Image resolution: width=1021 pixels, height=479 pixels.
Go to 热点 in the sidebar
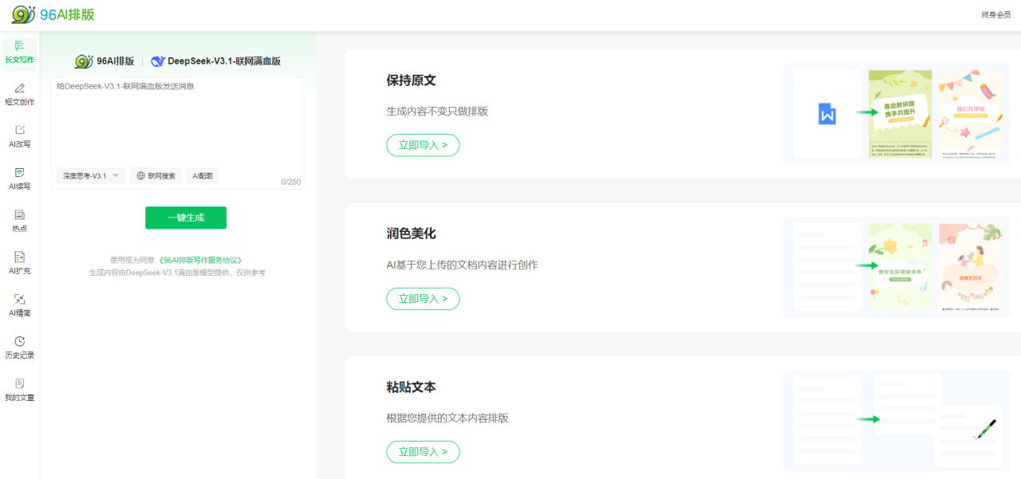pyautogui.click(x=20, y=221)
